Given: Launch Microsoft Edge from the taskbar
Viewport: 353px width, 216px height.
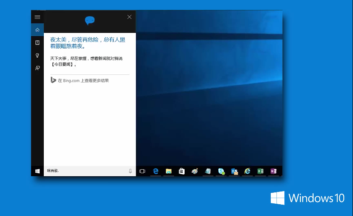Looking at the screenshot, I should pyautogui.click(x=155, y=171).
